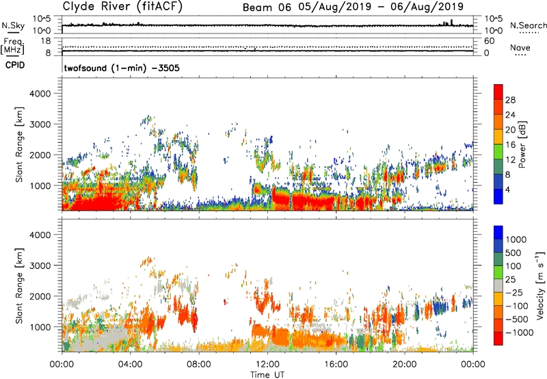Click the '-1000' label on velocity colorbar

tap(519, 332)
